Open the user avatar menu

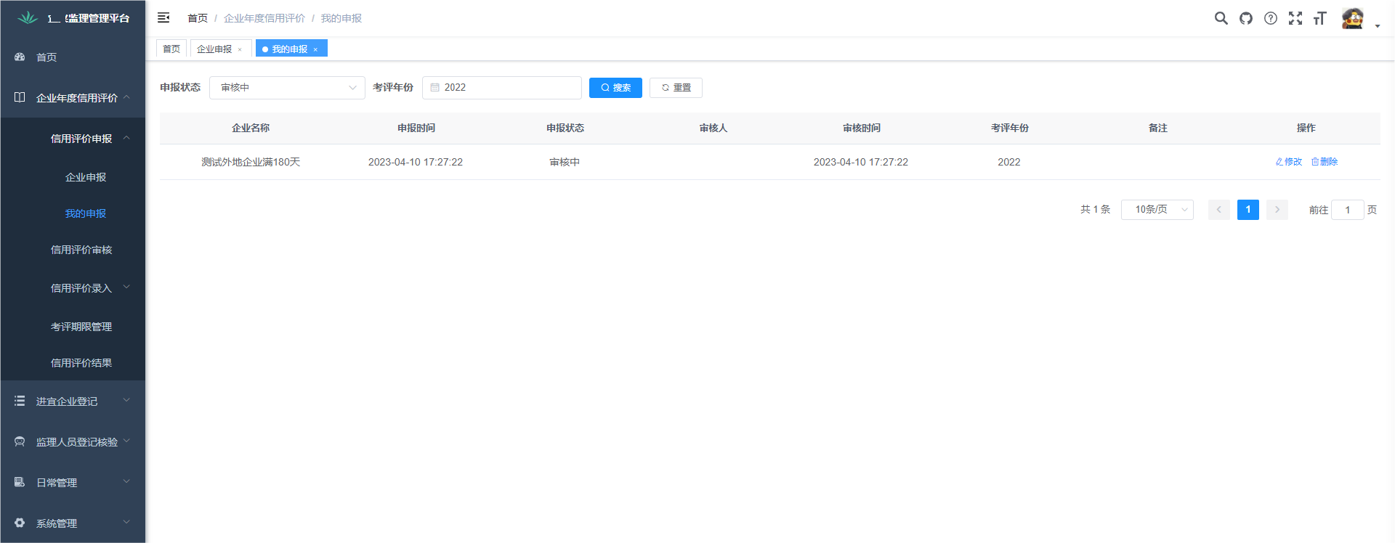1353,19
